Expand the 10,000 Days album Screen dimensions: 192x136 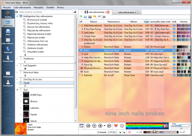pyautogui.click(x=21, y=95)
